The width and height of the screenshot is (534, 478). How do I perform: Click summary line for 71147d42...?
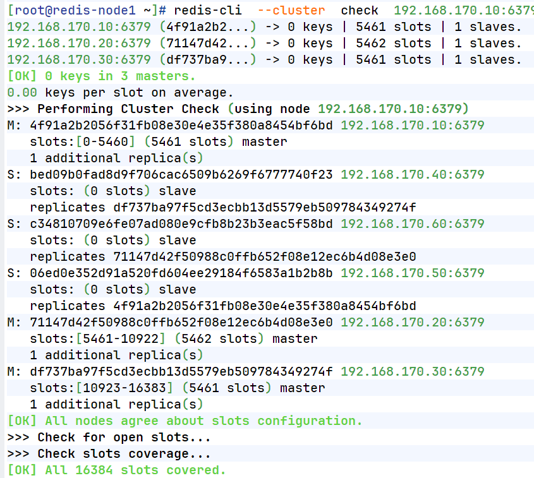click(x=264, y=43)
